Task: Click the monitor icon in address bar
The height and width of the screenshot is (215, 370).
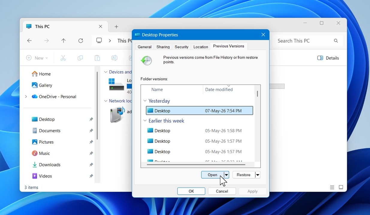Action: tap(99, 41)
